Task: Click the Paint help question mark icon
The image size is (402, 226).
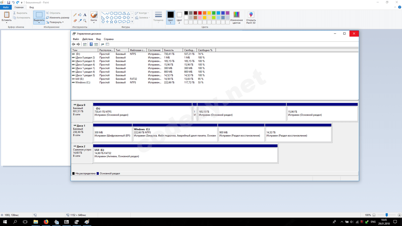Action: [x=399, y=7]
